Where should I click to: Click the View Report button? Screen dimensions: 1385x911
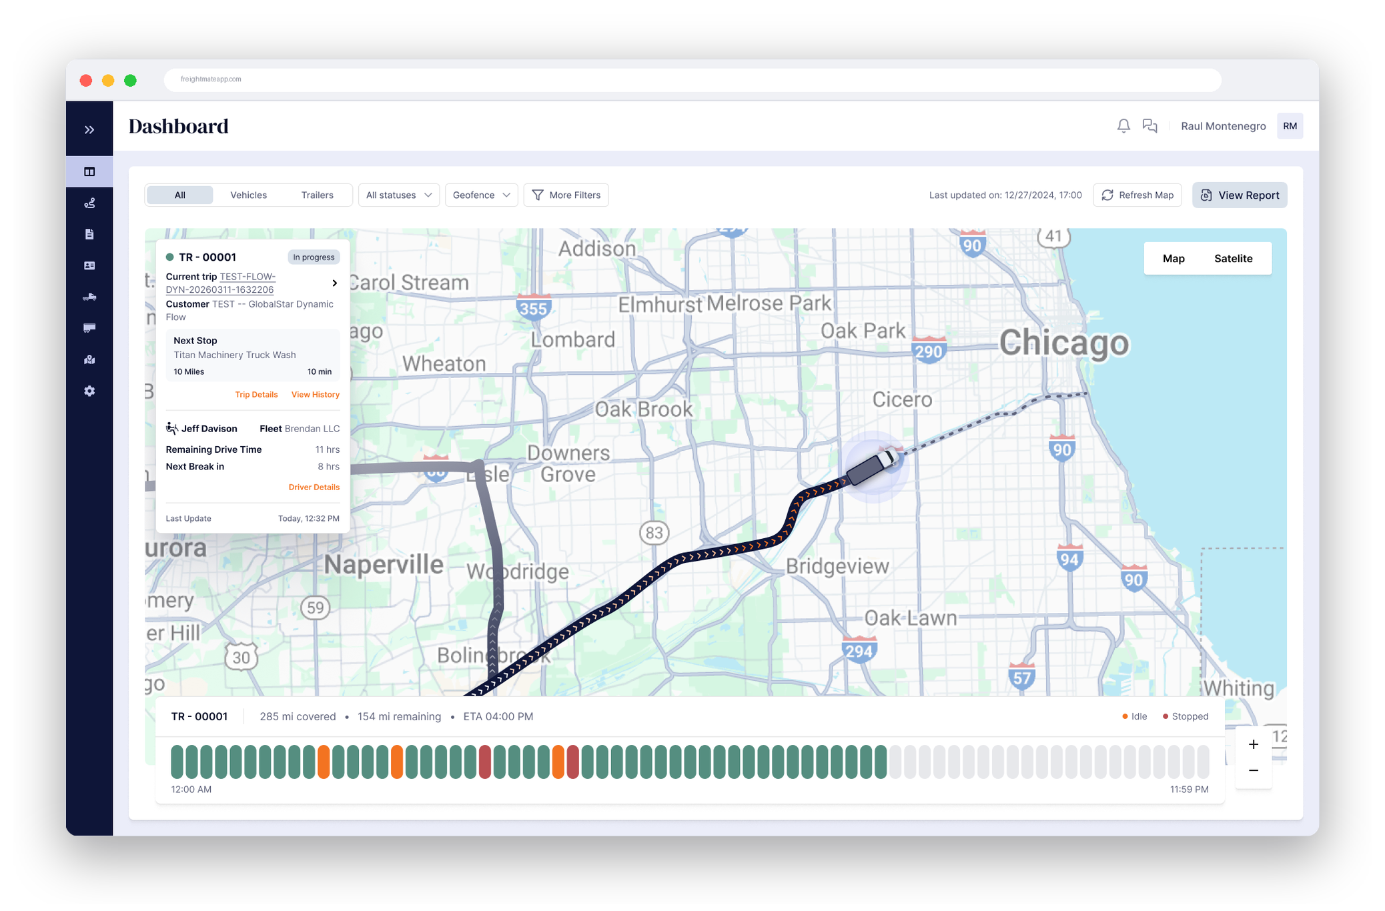coord(1240,195)
